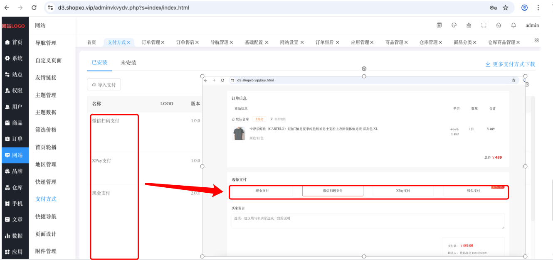Click the theme palette icon in header
The width and height of the screenshot is (553, 260).
[x=454, y=25]
